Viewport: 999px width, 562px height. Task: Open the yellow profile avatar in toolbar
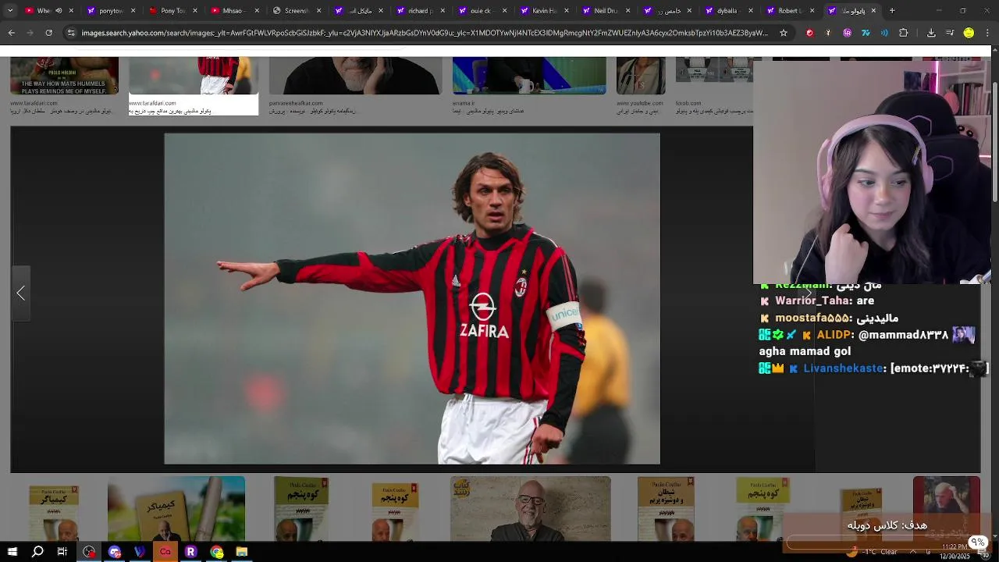(x=969, y=33)
